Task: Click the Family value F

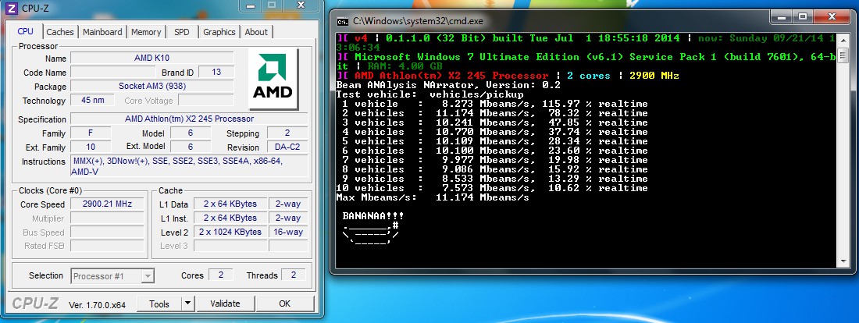Action: pyautogui.click(x=91, y=133)
